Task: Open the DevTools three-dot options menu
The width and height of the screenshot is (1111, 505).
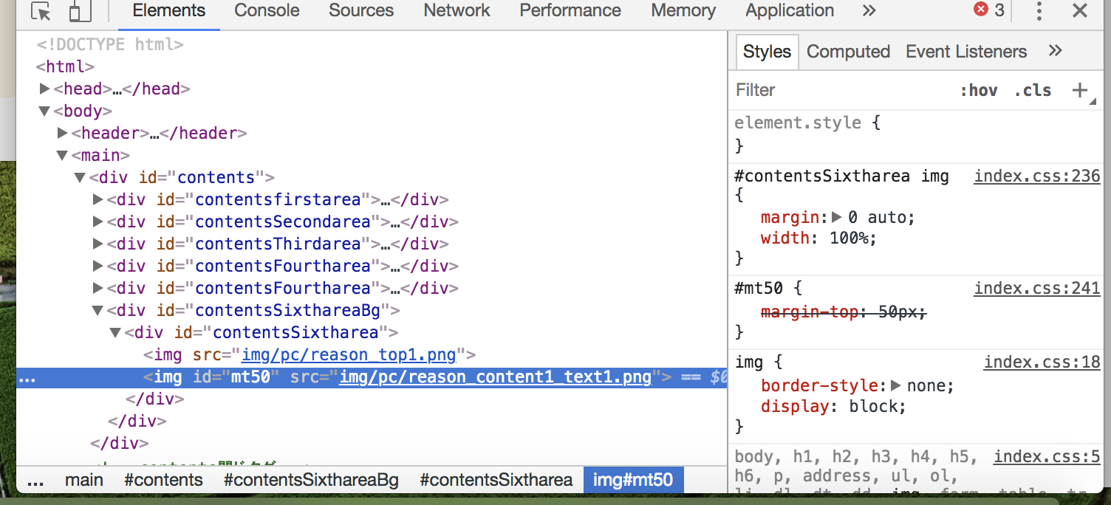Action: click(x=1039, y=11)
